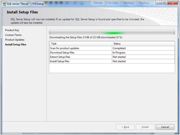Click the SQL Server setup title bar icon
The width and height of the screenshot is (180, 135).
tap(4, 4)
